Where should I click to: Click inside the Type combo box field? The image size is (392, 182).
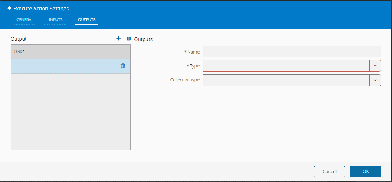(x=286, y=66)
